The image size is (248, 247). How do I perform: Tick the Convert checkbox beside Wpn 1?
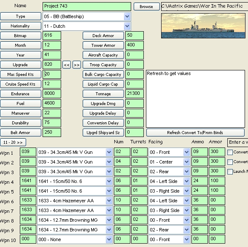point(230,152)
